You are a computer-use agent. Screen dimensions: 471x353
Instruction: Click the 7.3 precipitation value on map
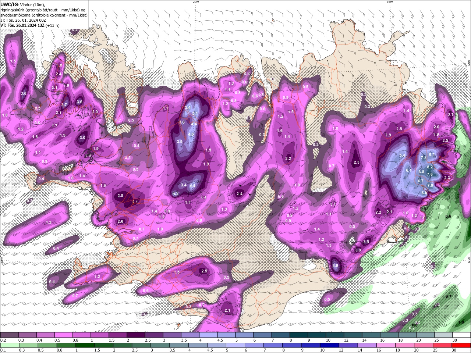[x=423, y=158]
